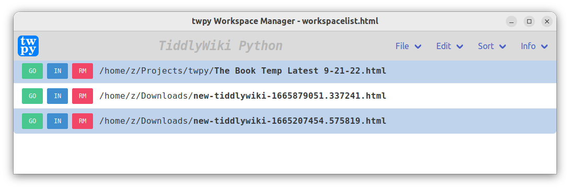Remove new-tiddlywiki-1665207454 entry with RM

pyautogui.click(x=83, y=121)
